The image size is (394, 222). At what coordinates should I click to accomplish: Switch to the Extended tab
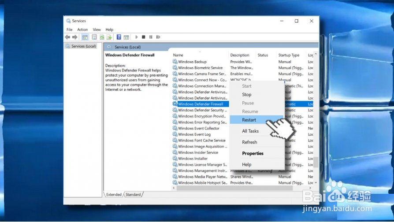click(114, 194)
